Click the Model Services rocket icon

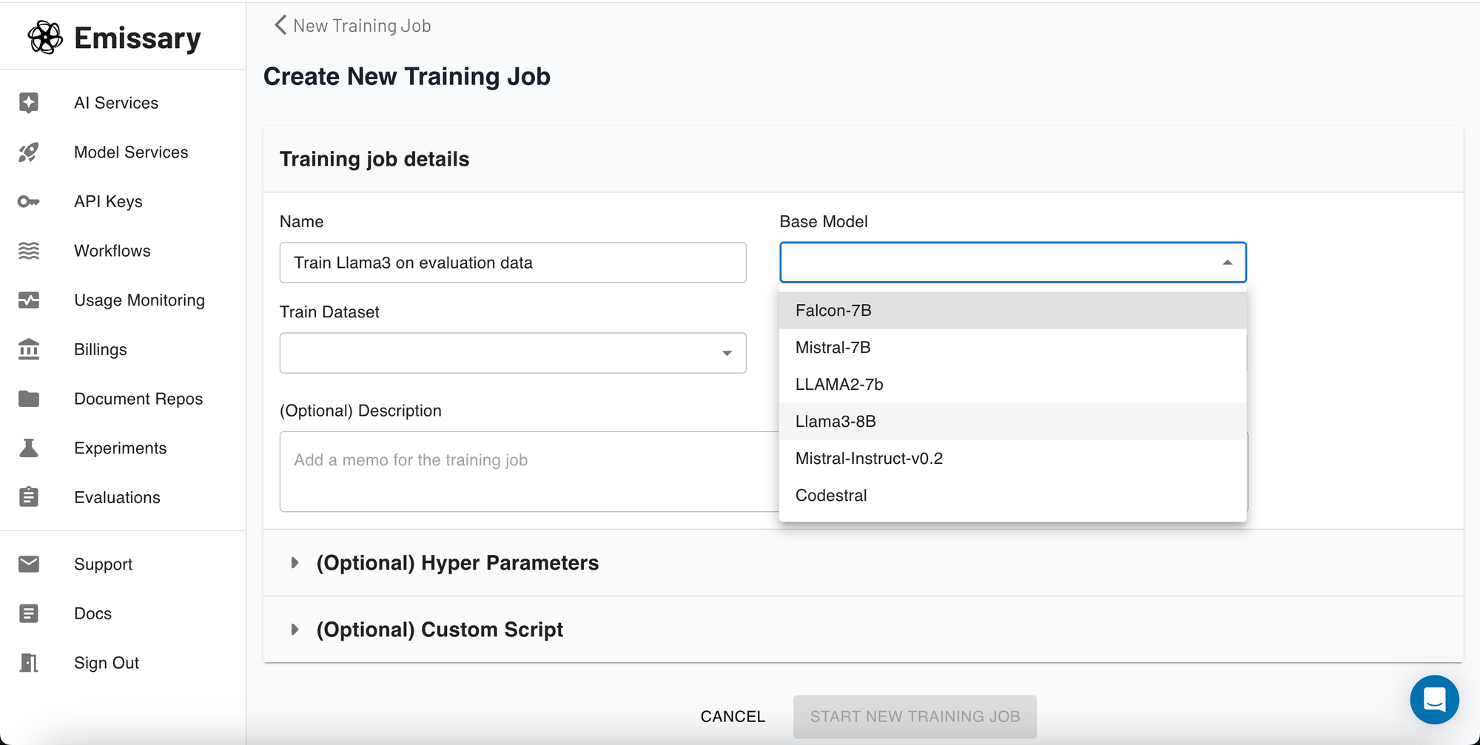[29, 152]
